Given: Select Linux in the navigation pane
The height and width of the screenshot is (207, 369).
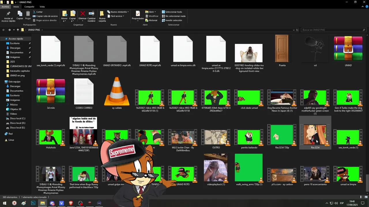Looking at the screenshot, I should coord(11,140).
